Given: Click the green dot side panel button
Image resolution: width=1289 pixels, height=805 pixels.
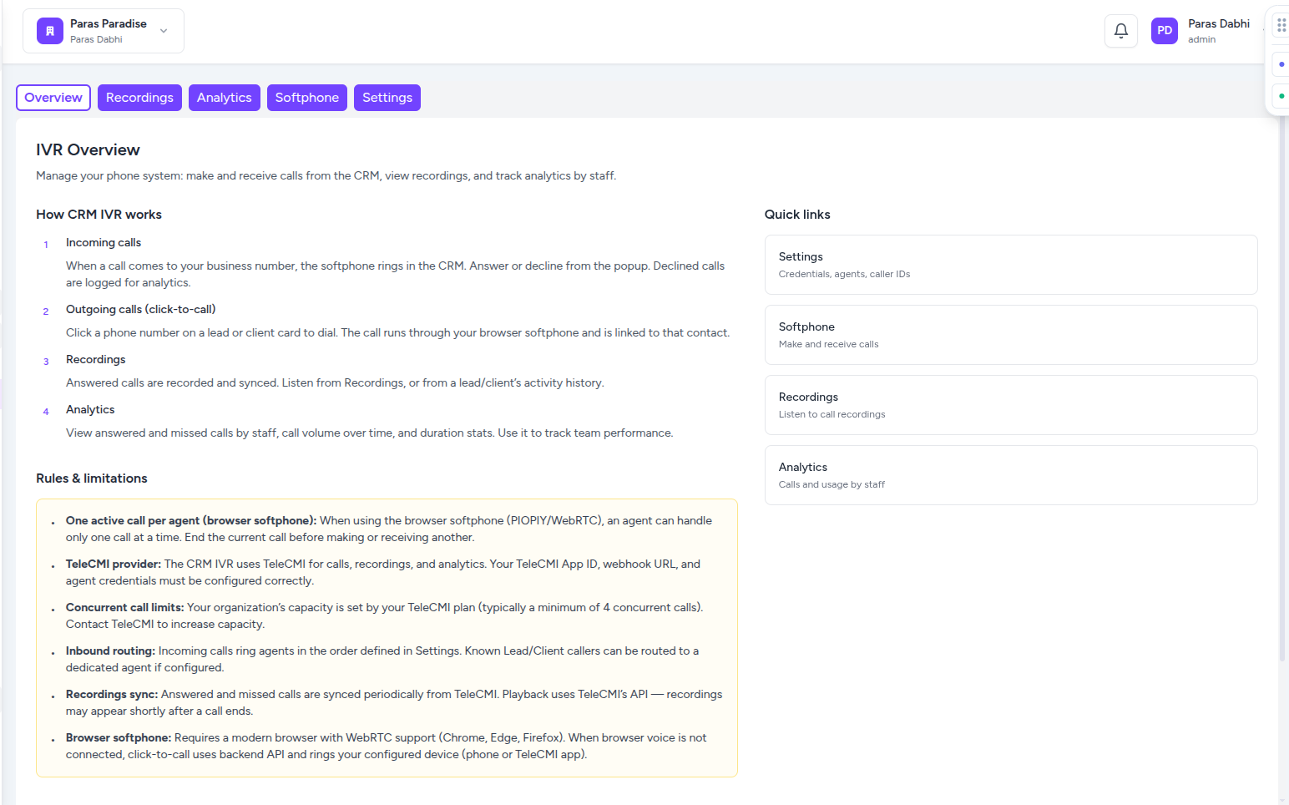Looking at the screenshot, I should coord(1281,96).
